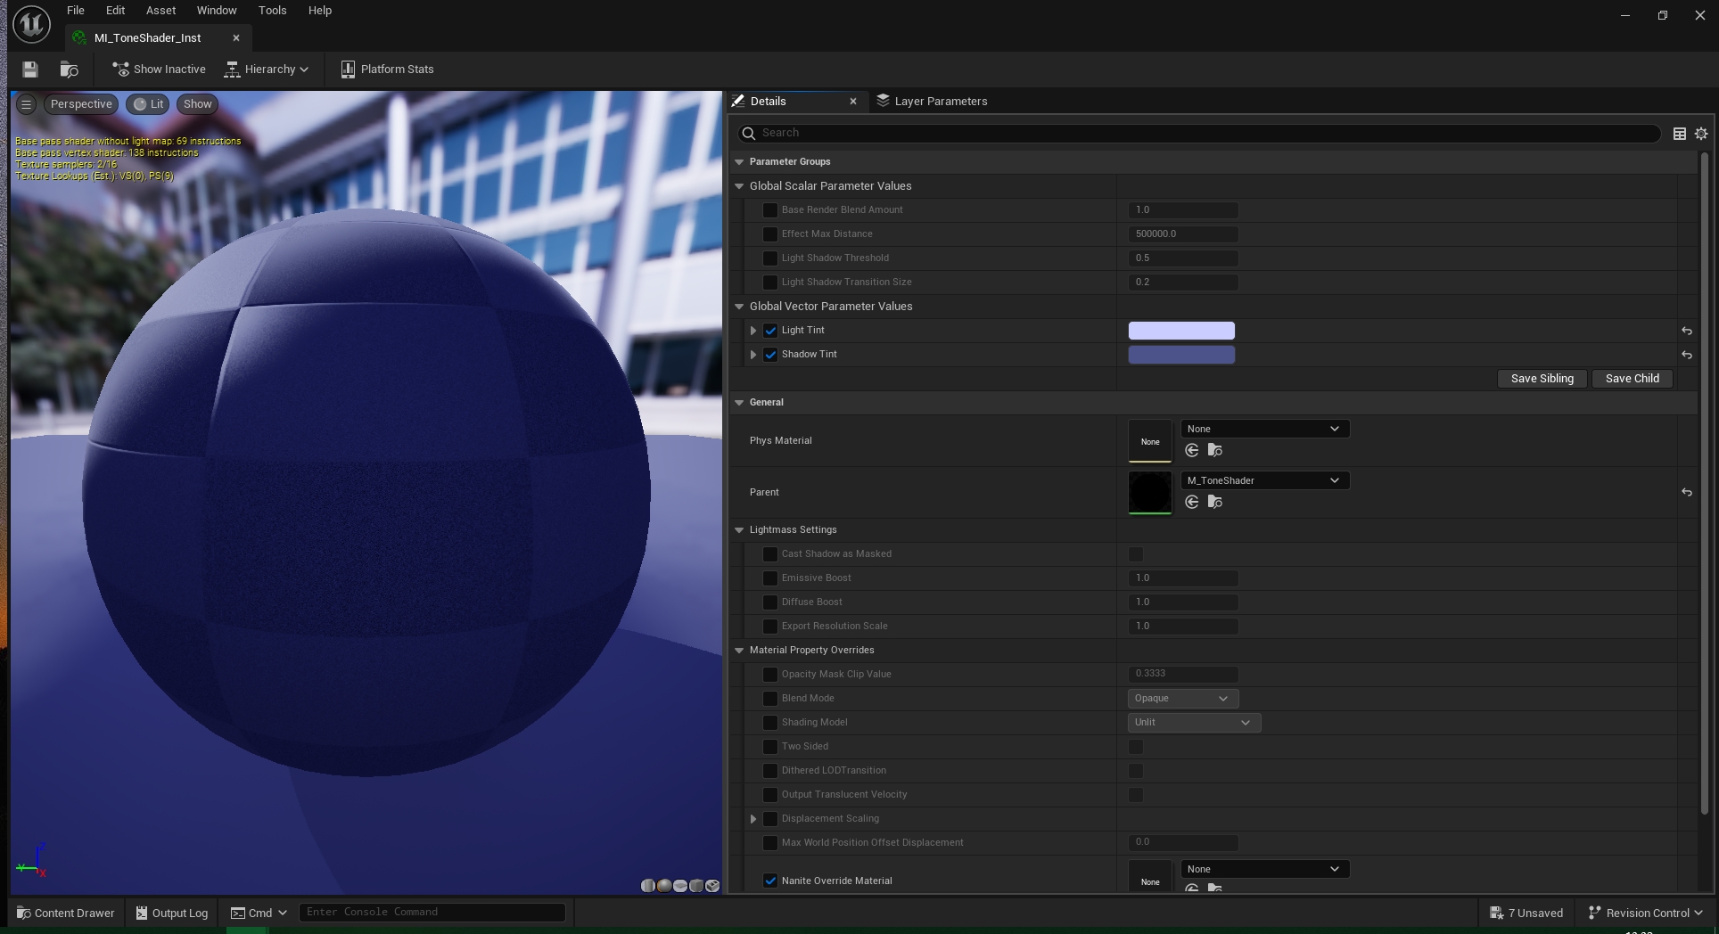Click the Save Sibling button
This screenshot has width=1719, height=934.
[1542, 379]
